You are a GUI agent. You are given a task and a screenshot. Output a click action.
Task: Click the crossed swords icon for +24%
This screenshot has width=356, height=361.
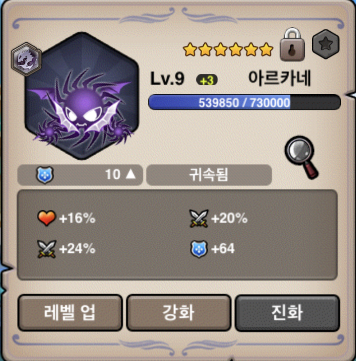click(47, 249)
